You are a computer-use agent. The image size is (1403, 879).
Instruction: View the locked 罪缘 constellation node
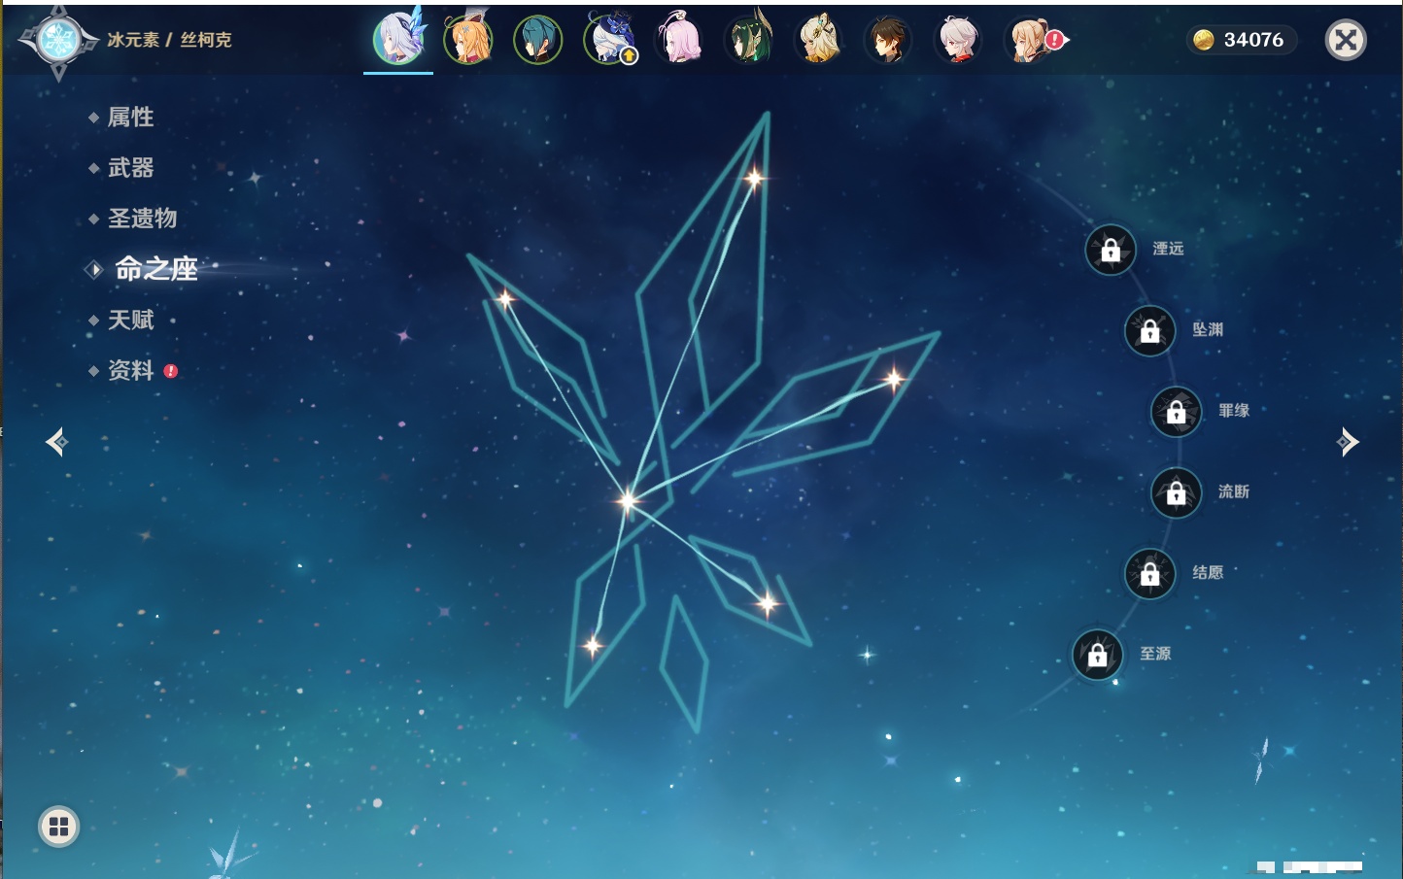click(1177, 411)
